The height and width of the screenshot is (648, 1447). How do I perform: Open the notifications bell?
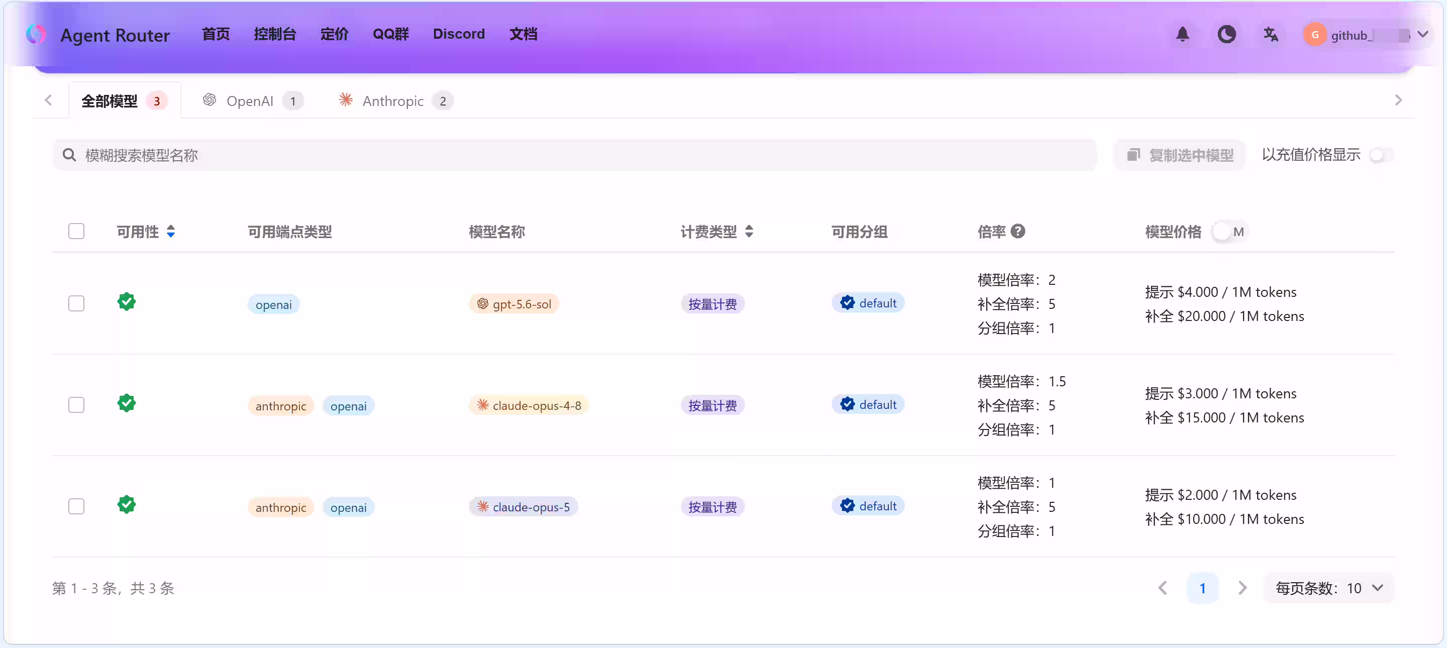[1182, 35]
